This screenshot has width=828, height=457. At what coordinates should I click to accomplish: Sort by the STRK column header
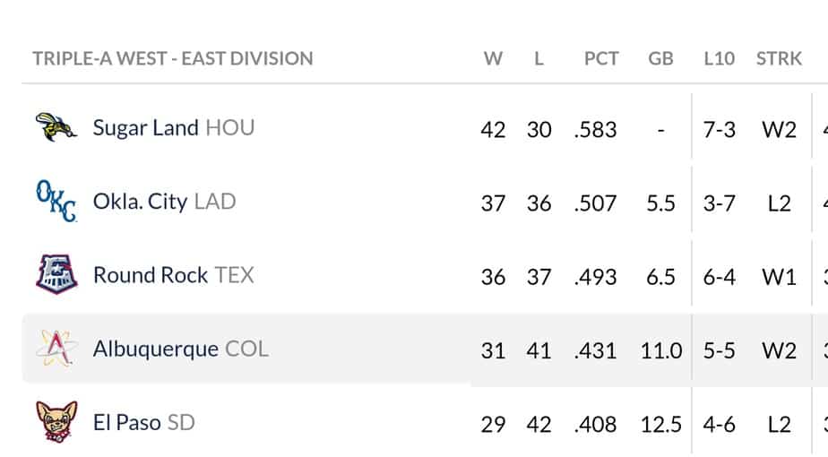coord(779,58)
